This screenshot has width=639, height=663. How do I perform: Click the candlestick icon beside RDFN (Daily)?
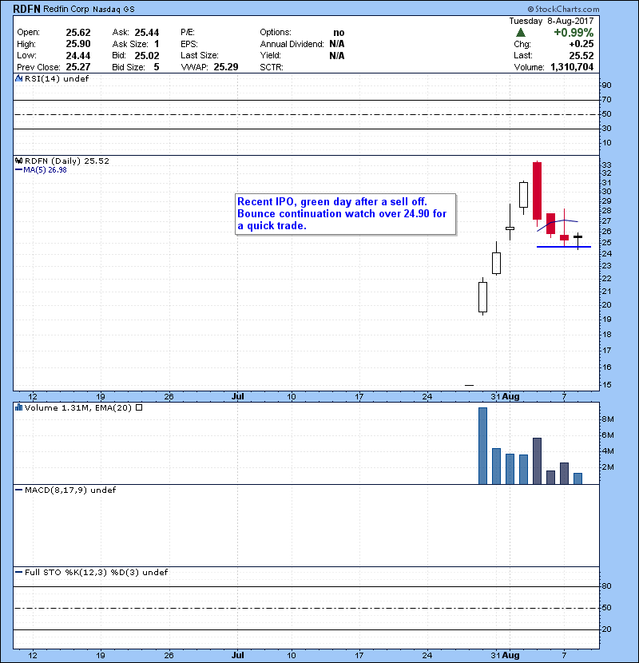(x=18, y=161)
